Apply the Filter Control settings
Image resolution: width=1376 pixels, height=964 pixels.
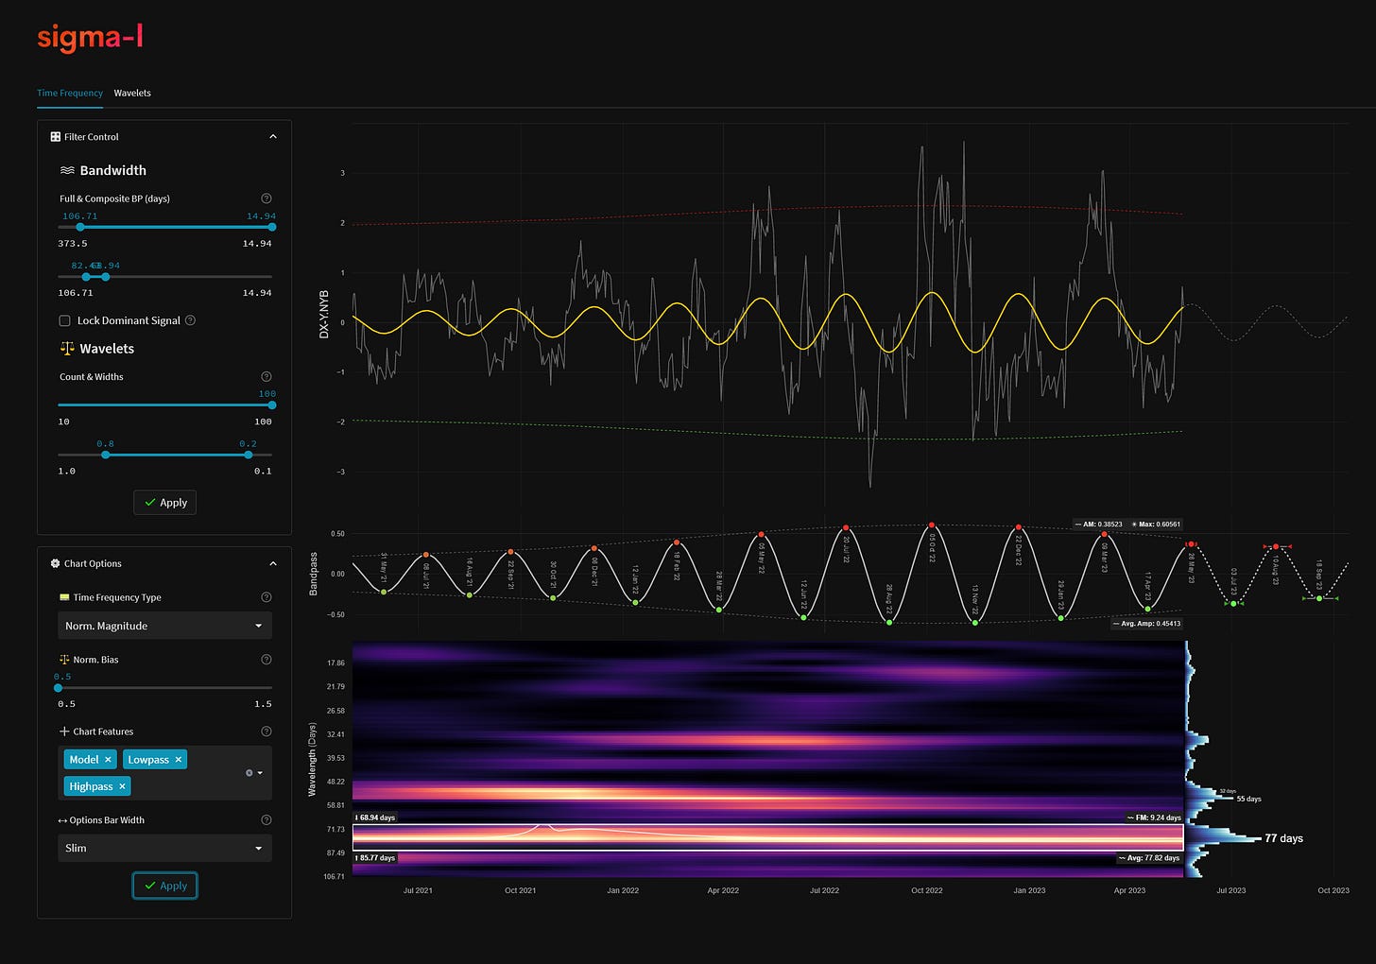(165, 503)
